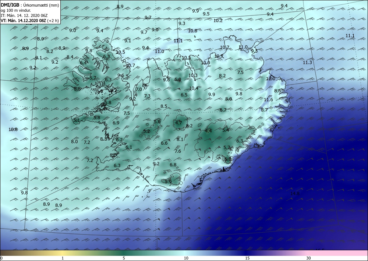This screenshot has width=368, height=261.
Task: Click the "12.0" value on the east coast
Action: tap(270, 79)
